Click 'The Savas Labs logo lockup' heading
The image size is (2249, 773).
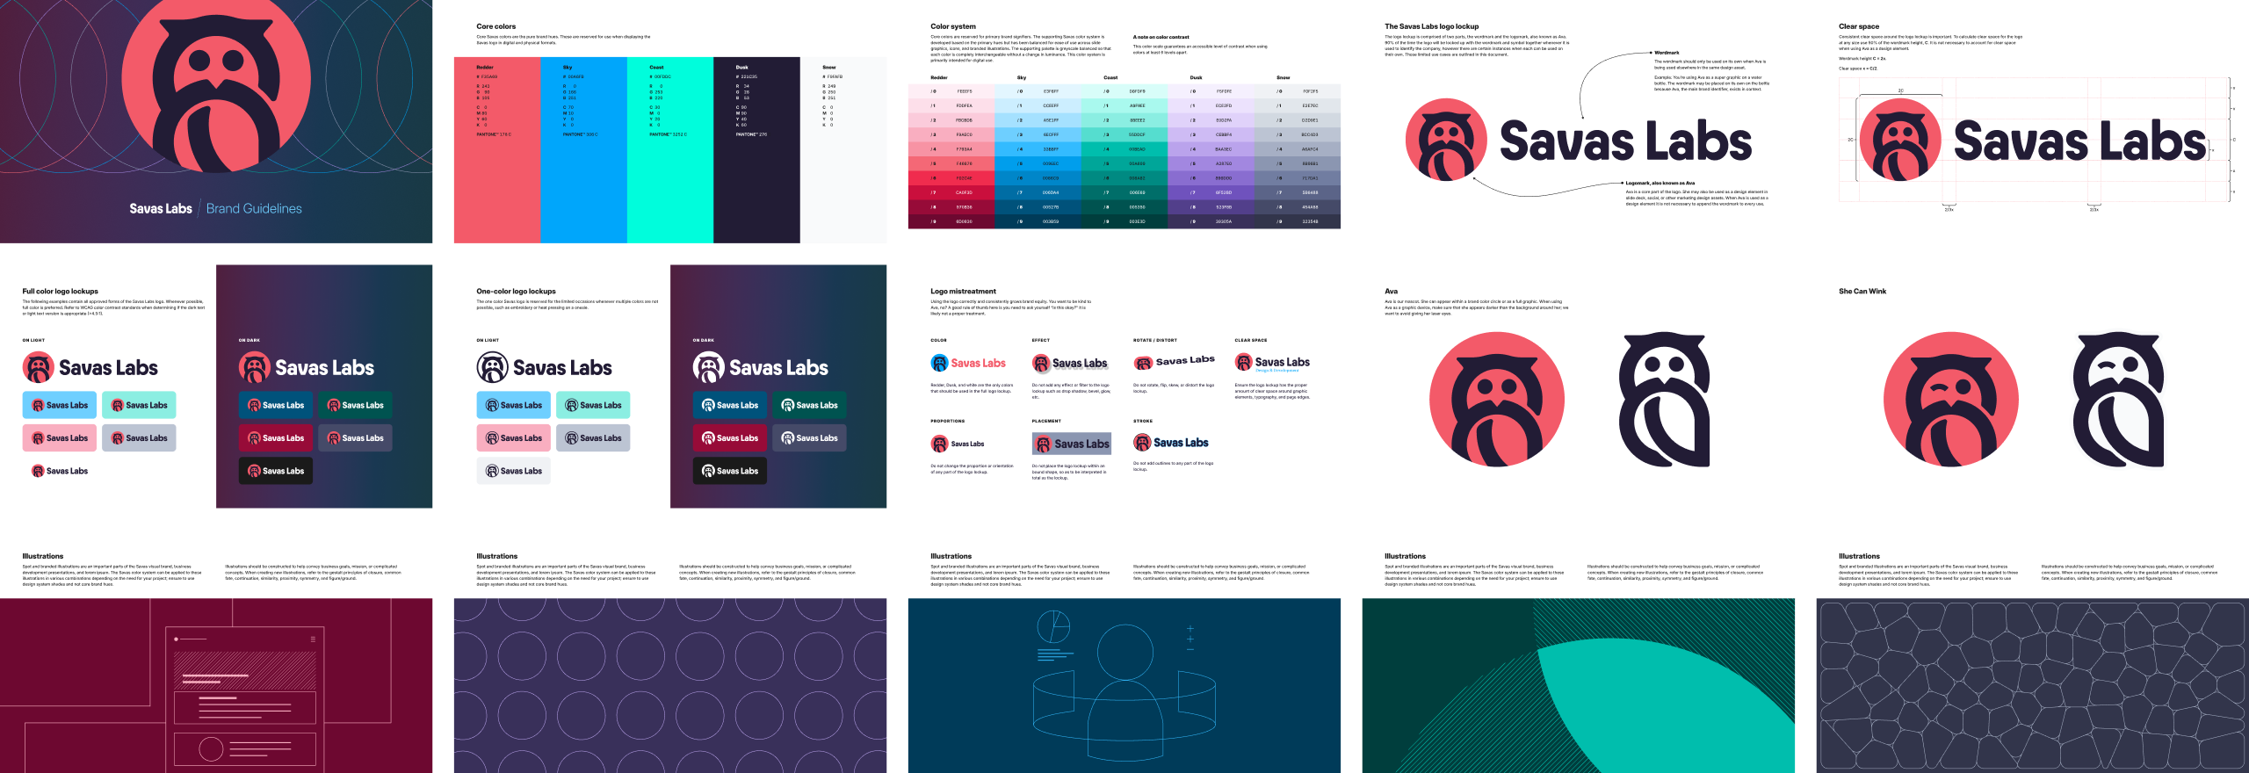click(x=1432, y=26)
